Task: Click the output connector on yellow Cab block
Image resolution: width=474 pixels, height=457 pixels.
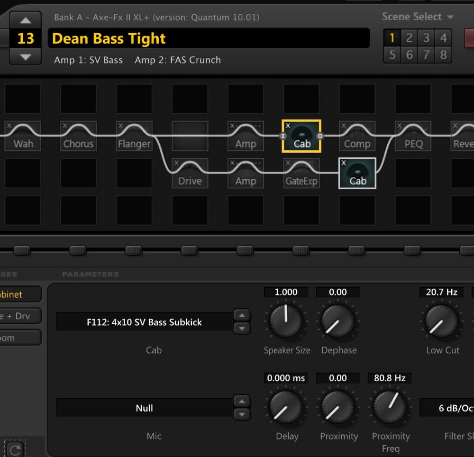Action: 320,136
